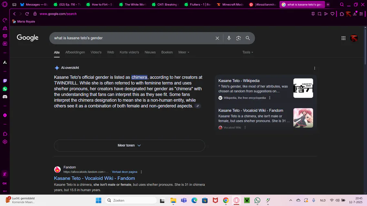This screenshot has width=367, height=206.
Task: Open the browser downloads icon
Action: (x=355, y=14)
